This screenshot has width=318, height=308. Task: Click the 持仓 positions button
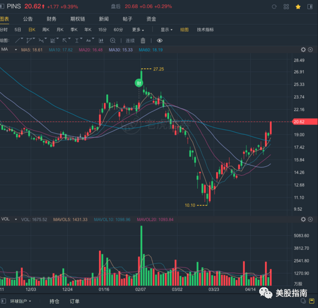tap(54, 301)
